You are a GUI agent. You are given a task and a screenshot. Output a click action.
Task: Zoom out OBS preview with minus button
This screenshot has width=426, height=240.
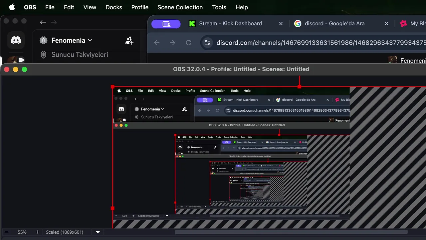pos(6,232)
